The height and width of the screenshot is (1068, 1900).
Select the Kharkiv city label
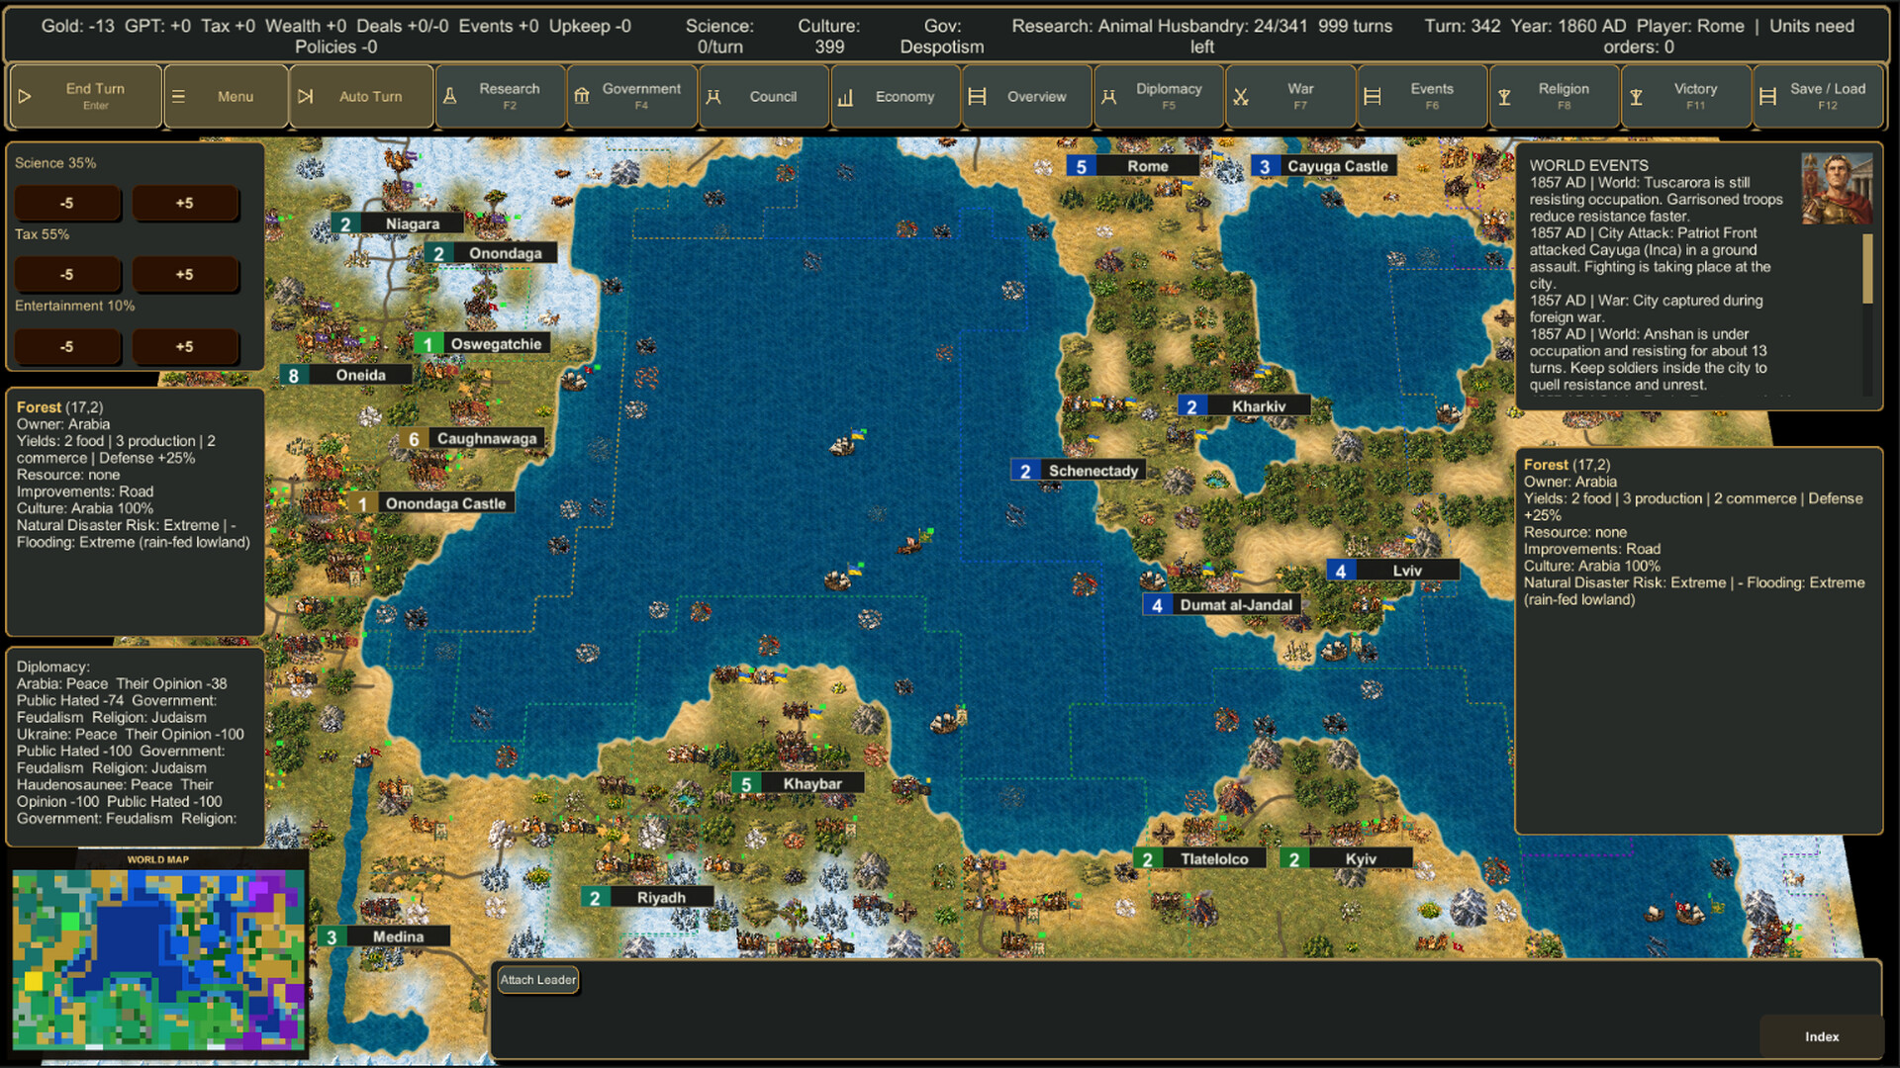click(1244, 406)
